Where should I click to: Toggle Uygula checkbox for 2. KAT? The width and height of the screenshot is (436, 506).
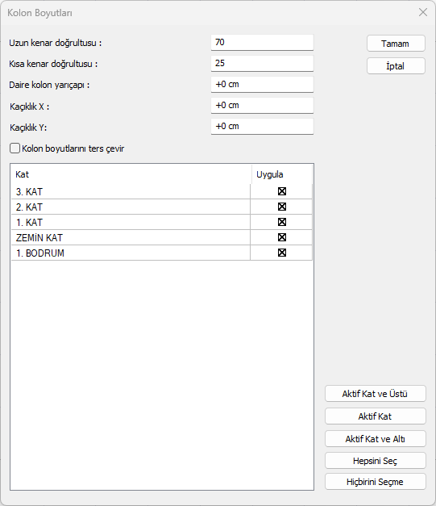pyautogui.click(x=282, y=207)
